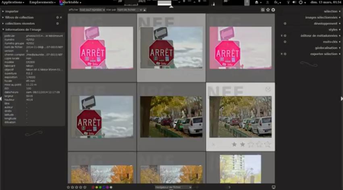Image resolution: width=343 pixels, height=190 pixels.
Task: Open the Emplacements menu
Action: [x=42, y=2]
